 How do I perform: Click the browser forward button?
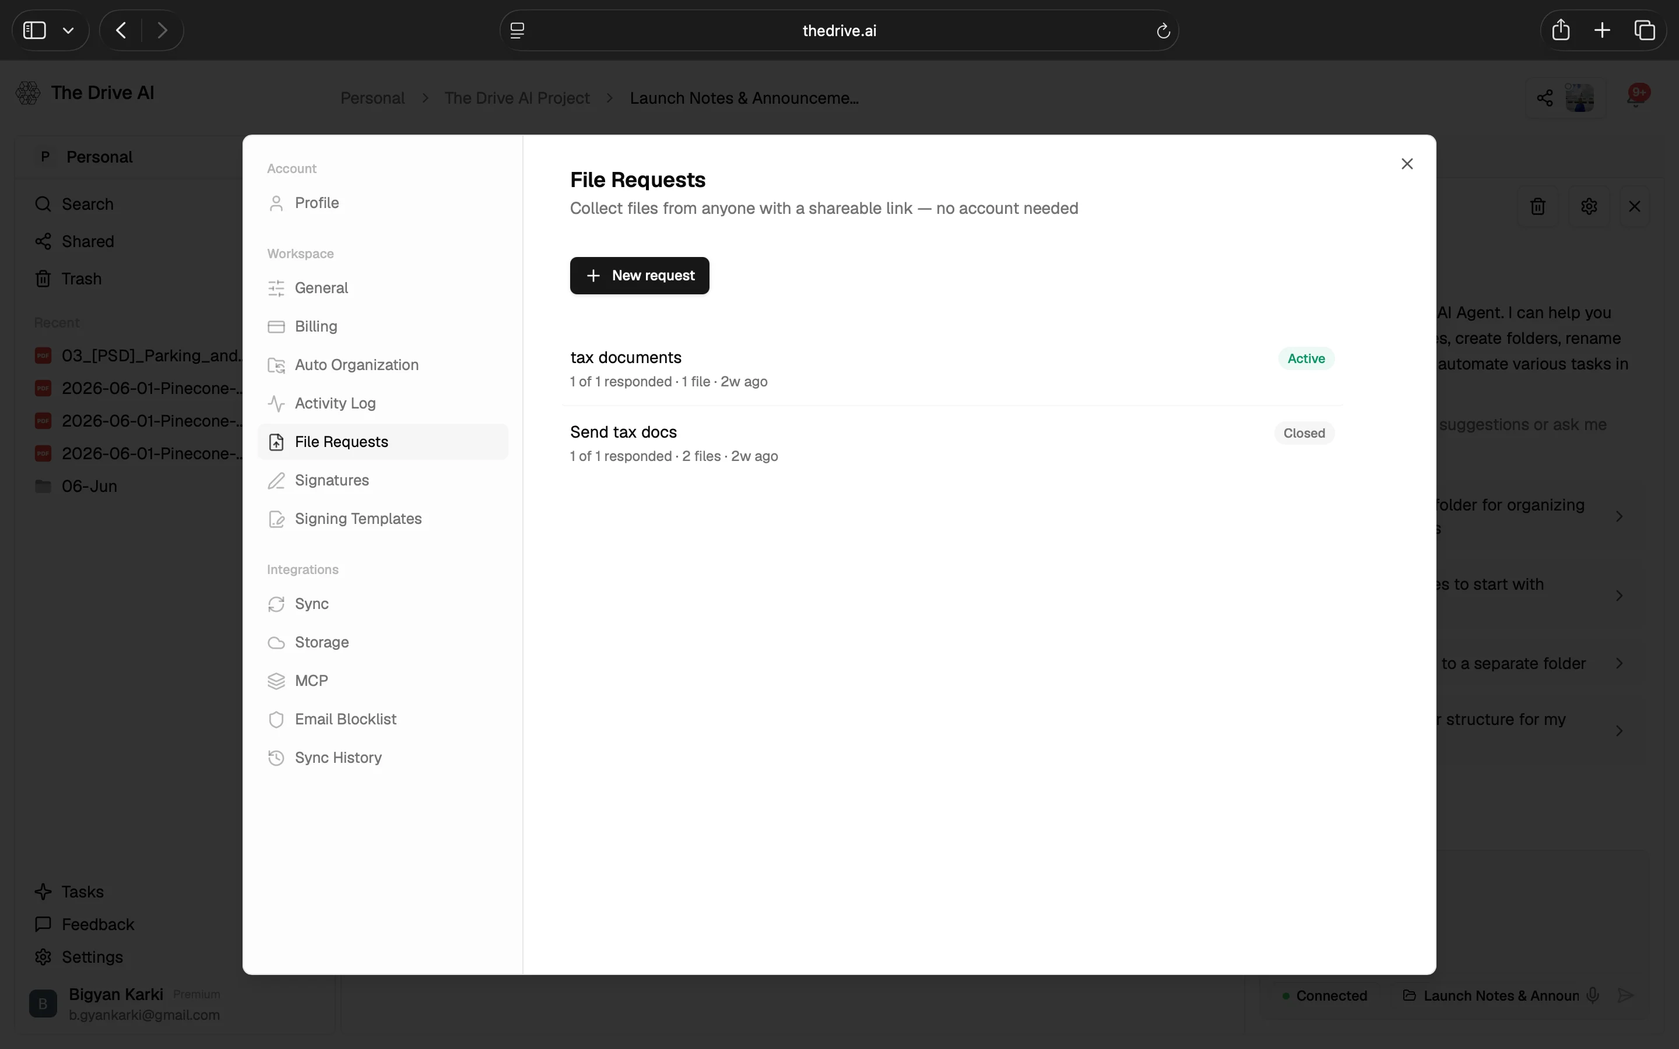[x=161, y=30]
